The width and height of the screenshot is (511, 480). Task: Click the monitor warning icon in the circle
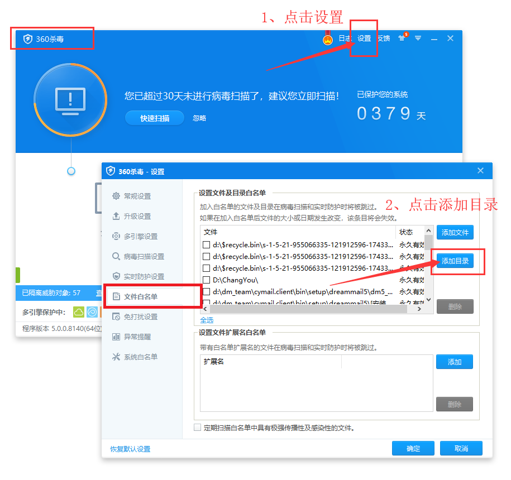pyautogui.click(x=70, y=101)
